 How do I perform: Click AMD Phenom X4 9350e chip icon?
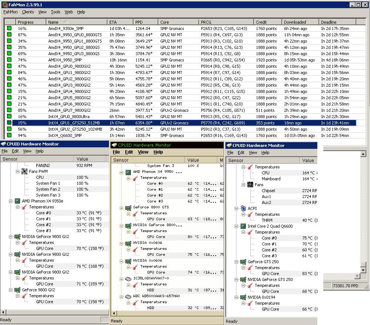point(17,201)
